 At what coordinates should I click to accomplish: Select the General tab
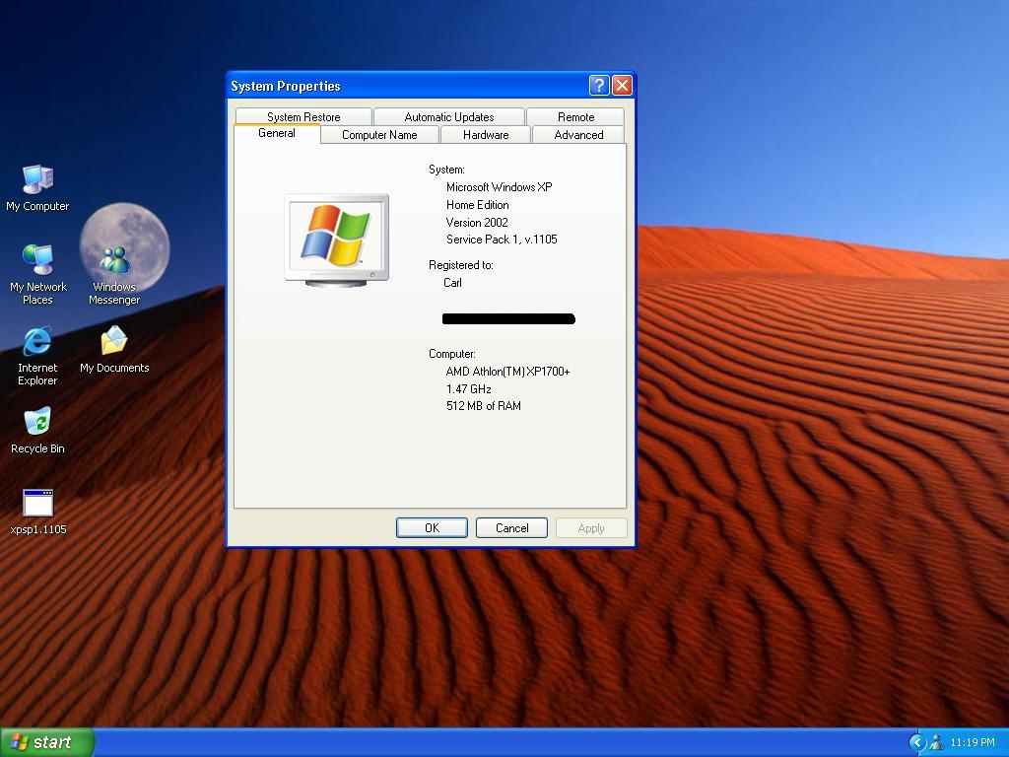[277, 133]
